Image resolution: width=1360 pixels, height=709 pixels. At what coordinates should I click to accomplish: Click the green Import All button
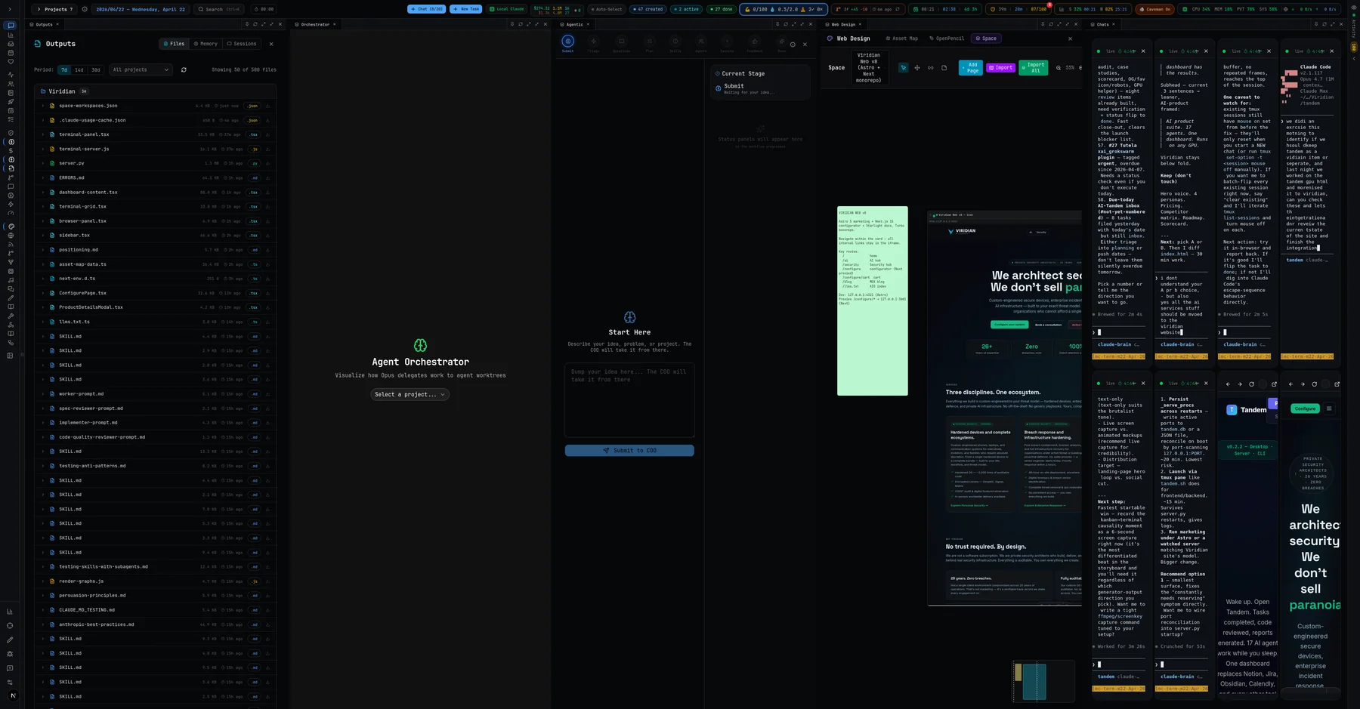[1033, 67]
